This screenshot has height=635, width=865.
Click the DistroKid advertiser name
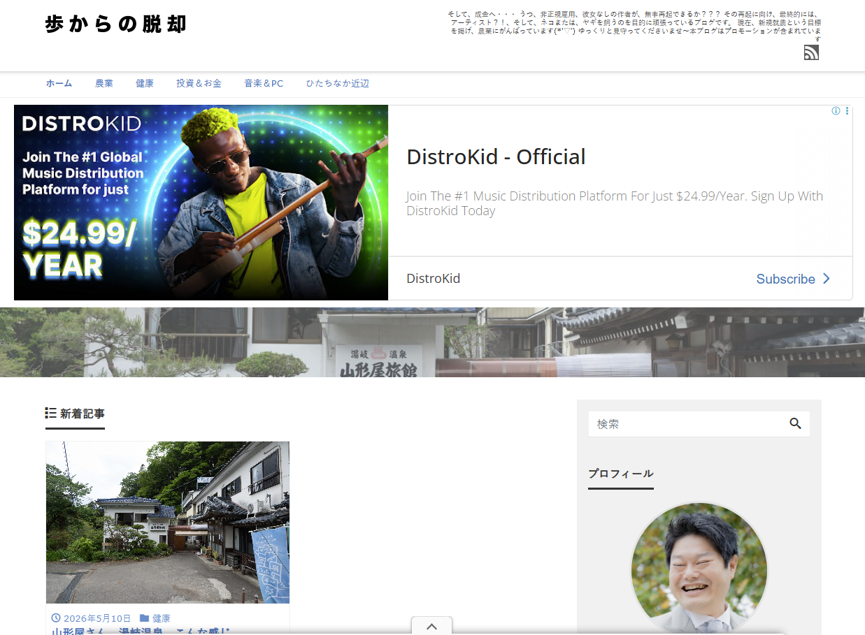(x=434, y=279)
